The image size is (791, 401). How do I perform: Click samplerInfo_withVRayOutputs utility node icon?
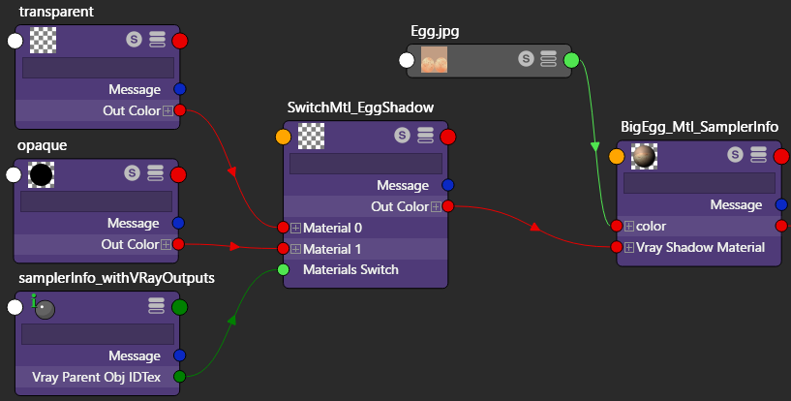click(43, 307)
